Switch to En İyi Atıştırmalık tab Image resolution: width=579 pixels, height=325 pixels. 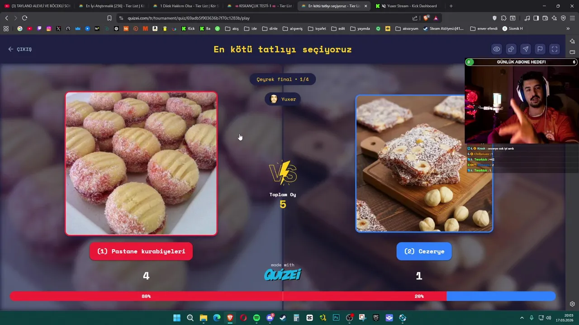point(111,6)
